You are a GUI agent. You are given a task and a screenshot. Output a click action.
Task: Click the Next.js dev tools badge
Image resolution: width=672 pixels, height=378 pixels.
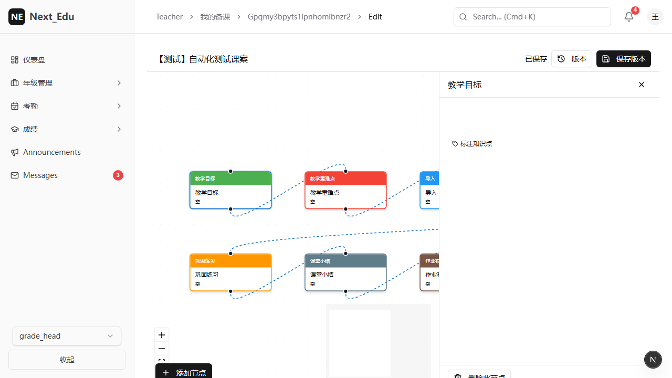(x=653, y=360)
